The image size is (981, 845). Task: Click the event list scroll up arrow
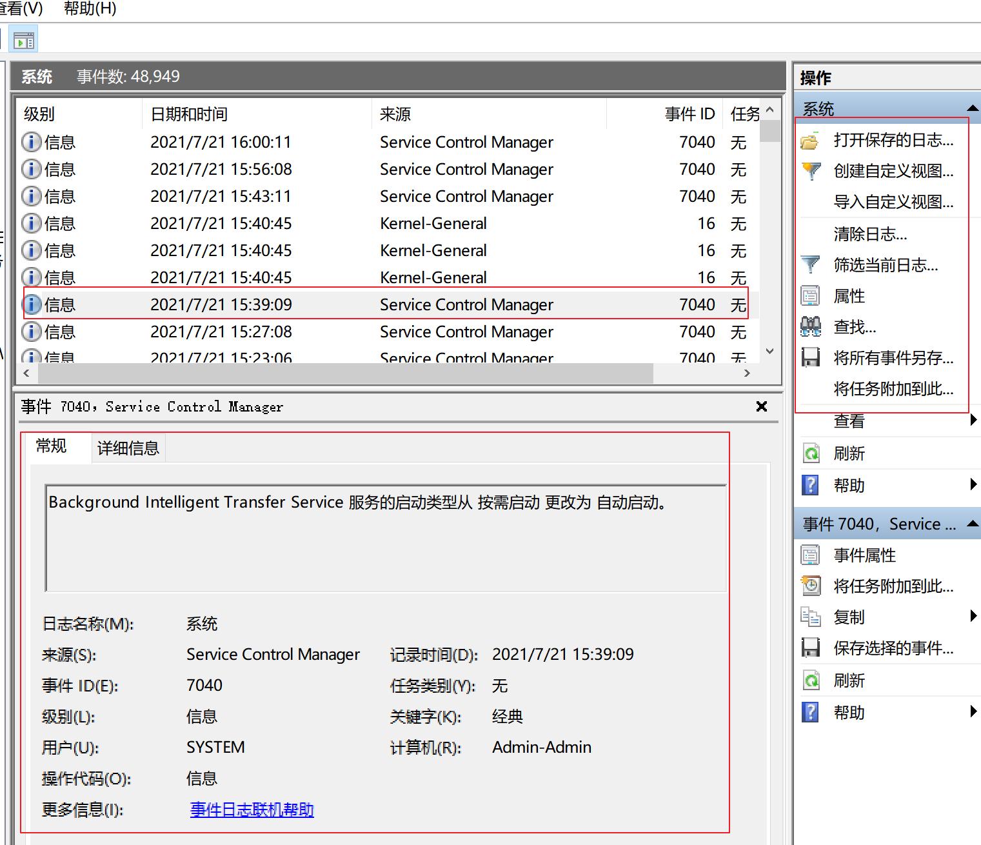coord(769,110)
